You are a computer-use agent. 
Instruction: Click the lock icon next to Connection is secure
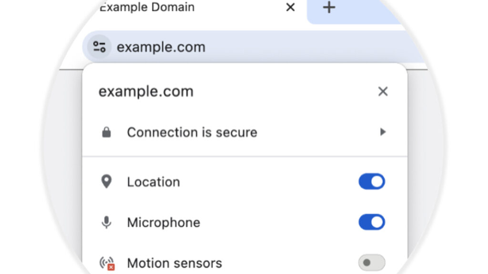tap(107, 132)
